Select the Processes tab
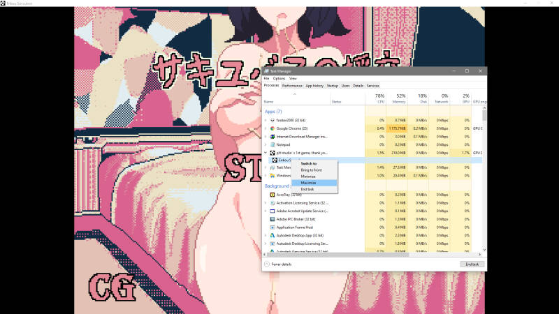 271,85
